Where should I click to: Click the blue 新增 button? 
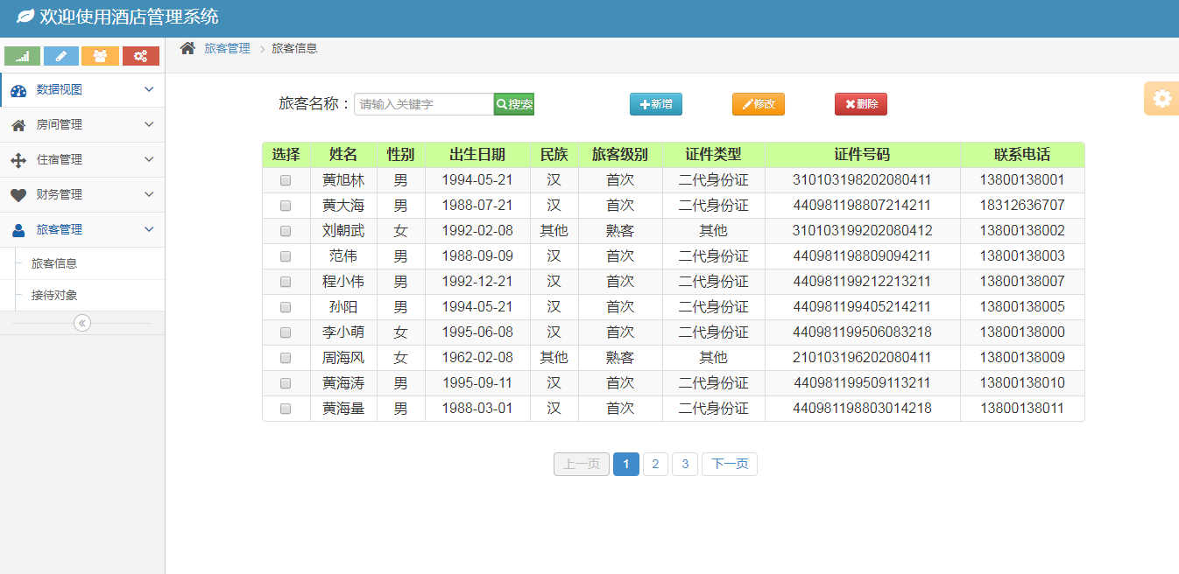pyautogui.click(x=656, y=104)
